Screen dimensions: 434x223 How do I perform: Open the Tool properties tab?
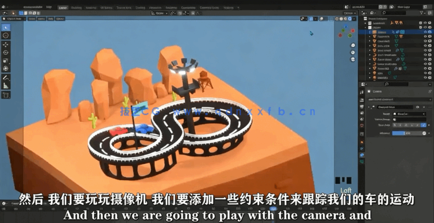click(x=362, y=92)
